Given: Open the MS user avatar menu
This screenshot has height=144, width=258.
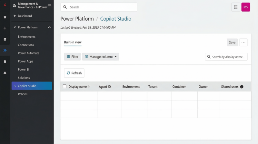Looking at the screenshot, I should (x=246, y=7).
